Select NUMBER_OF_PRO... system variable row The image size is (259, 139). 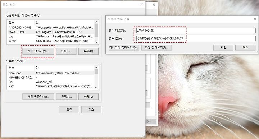tap(51, 77)
